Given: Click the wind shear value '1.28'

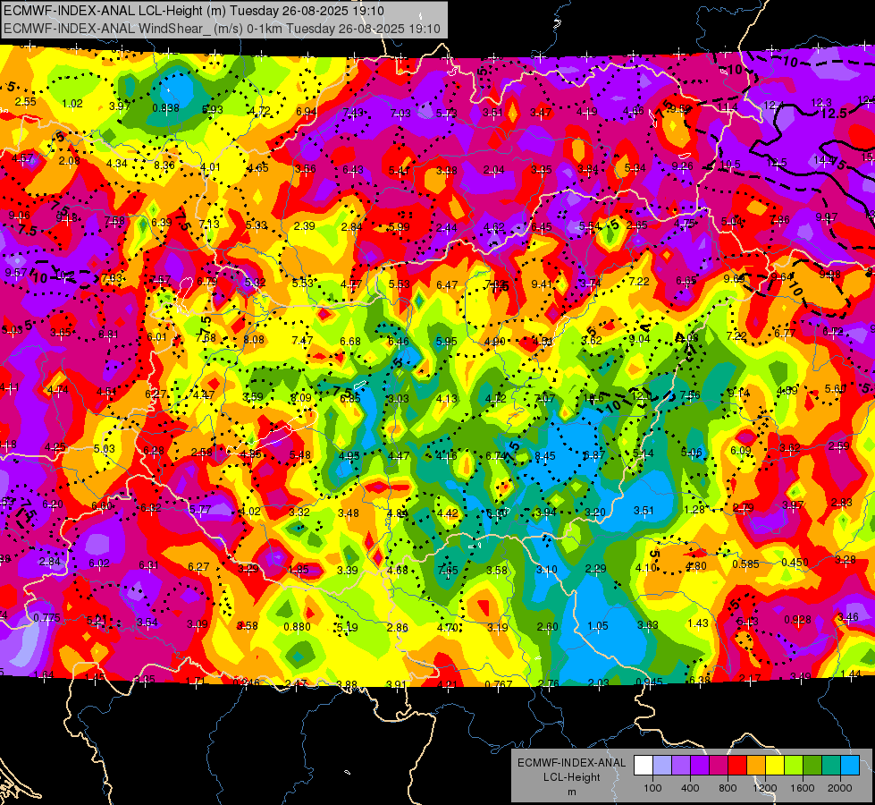Looking at the screenshot, I should click(x=694, y=510).
